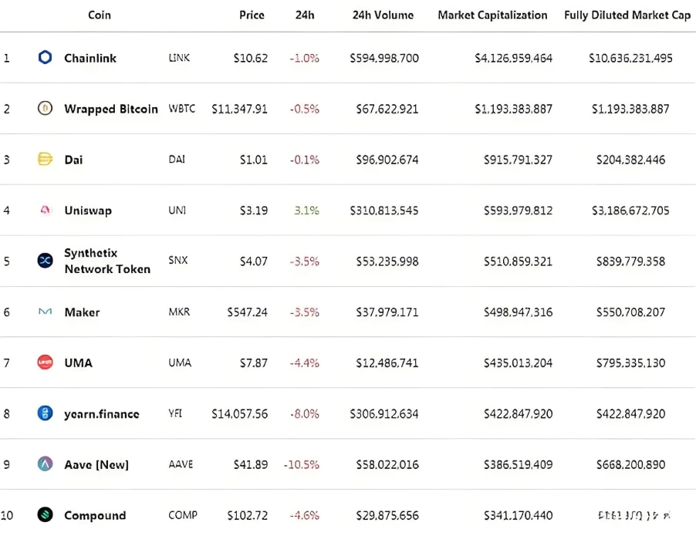Click Maker's market cap $498,947,316

tap(519, 312)
